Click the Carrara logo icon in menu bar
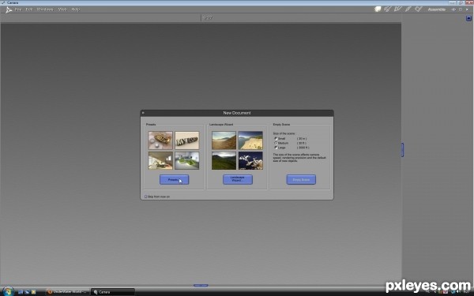The width and height of the screenshot is (474, 296). pyautogui.click(x=9, y=9)
